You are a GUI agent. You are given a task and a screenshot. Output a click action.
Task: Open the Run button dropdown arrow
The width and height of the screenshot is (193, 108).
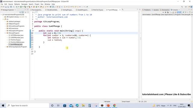[23, 7]
